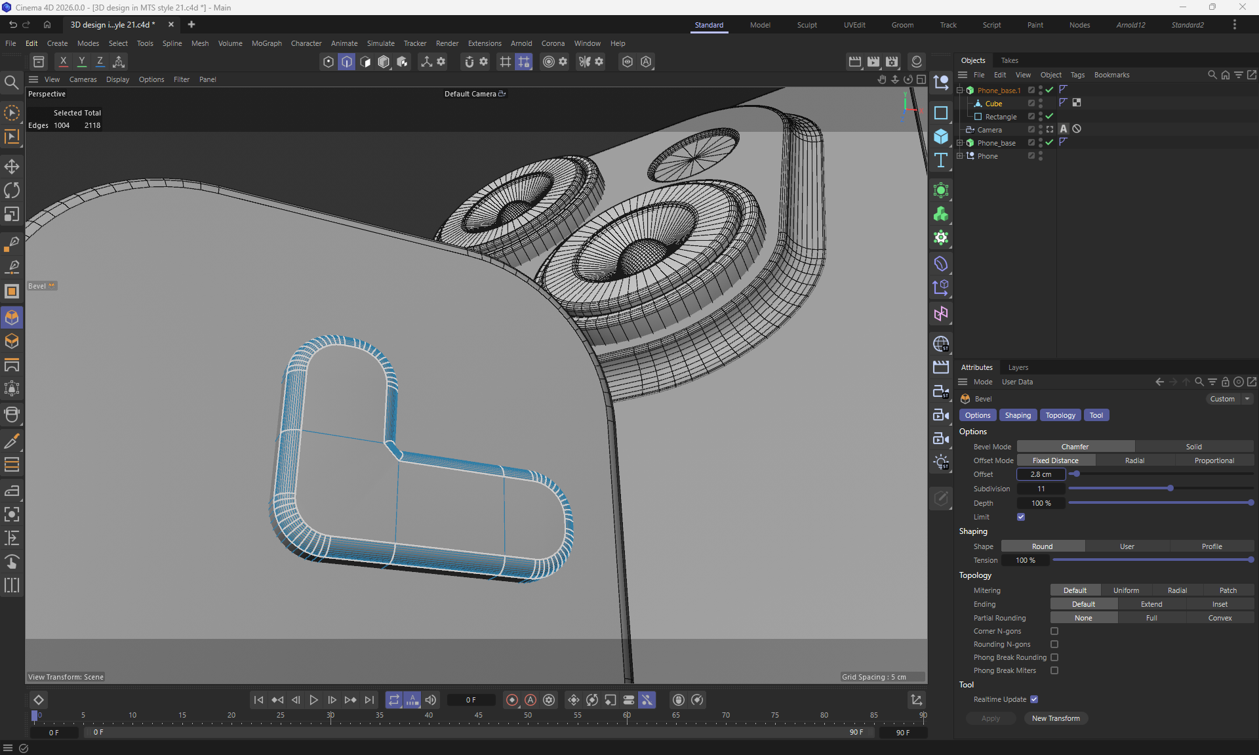Click the Text object icon
The image size is (1259, 755).
pyautogui.click(x=941, y=160)
